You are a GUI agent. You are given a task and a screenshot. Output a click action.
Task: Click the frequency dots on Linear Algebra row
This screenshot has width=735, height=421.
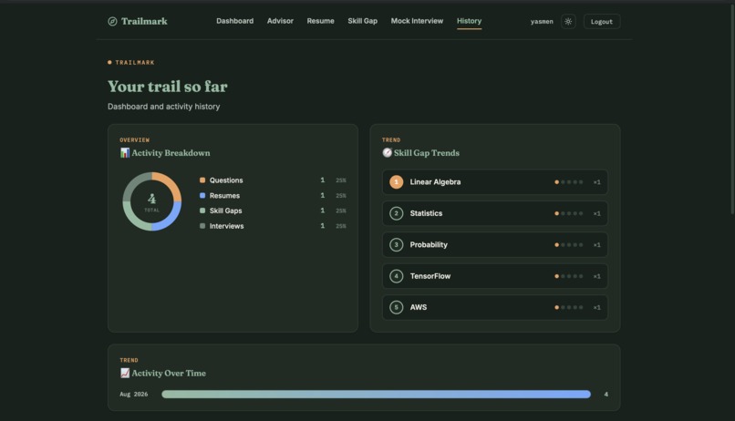tap(569, 182)
